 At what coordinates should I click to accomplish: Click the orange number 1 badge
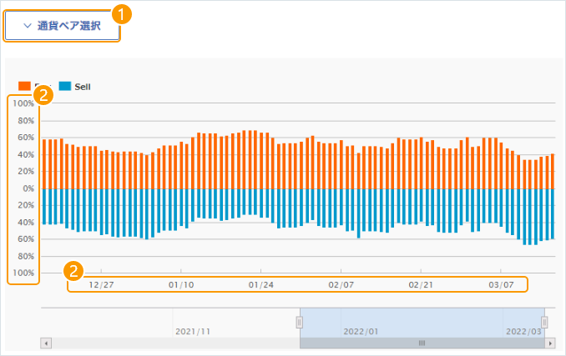tap(123, 13)
